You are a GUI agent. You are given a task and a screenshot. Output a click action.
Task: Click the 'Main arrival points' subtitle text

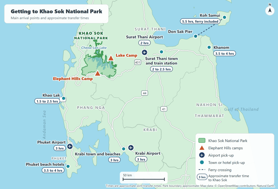pos(50,18)
